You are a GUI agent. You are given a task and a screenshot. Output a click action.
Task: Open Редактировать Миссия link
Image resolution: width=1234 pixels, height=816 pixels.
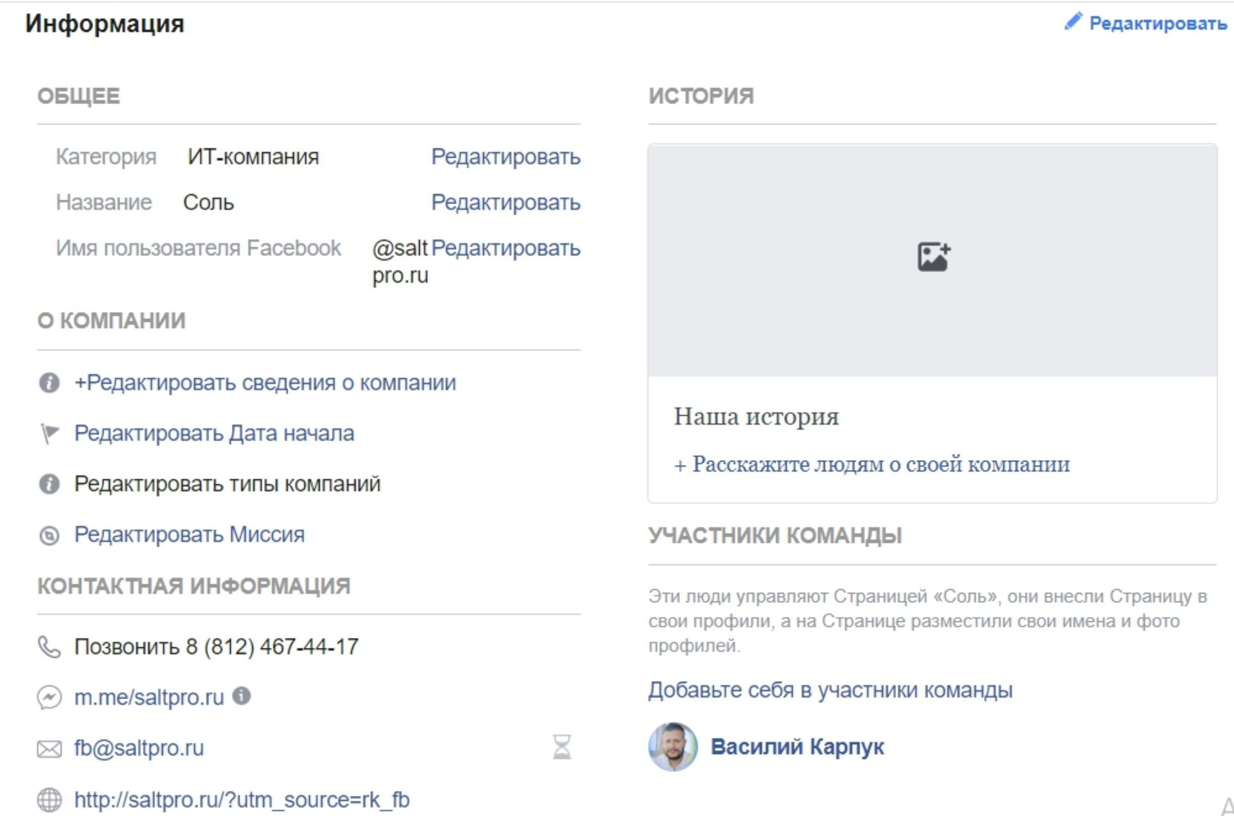(189, 534)
